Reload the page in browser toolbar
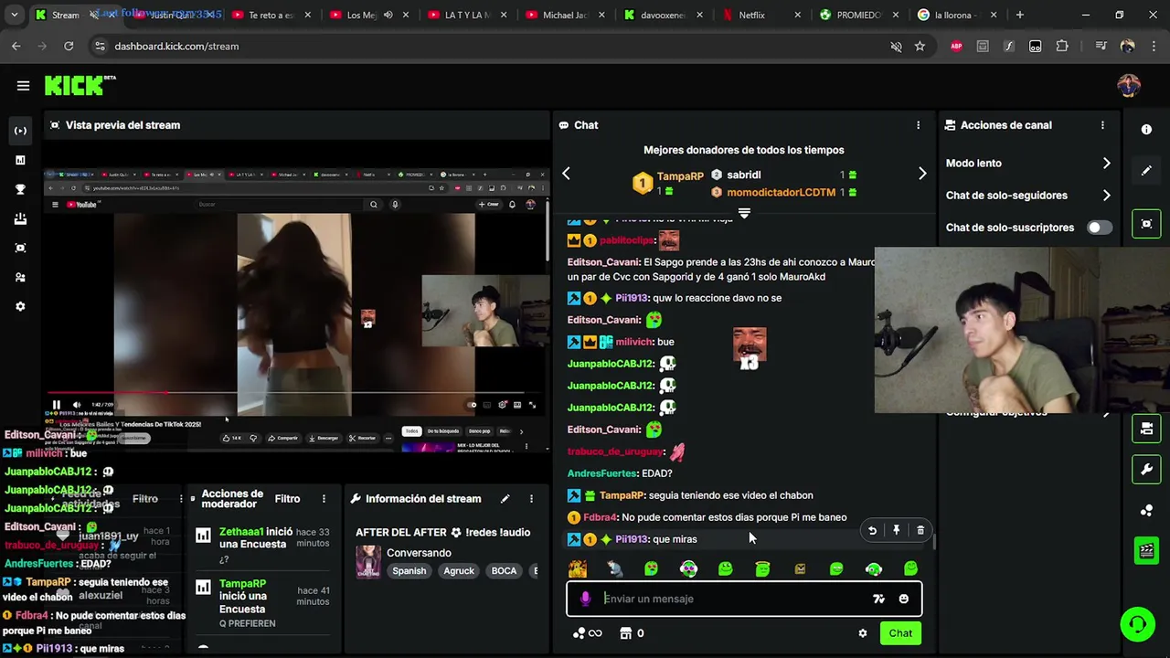 click(69, 47)
